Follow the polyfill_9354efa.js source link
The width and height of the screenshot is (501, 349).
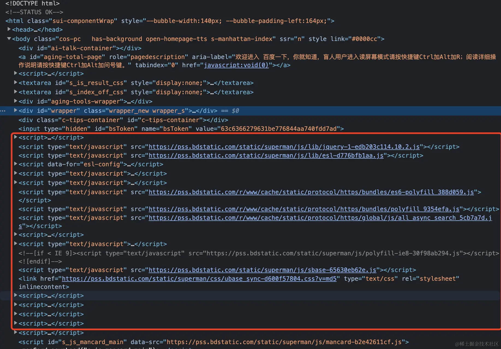304,209
